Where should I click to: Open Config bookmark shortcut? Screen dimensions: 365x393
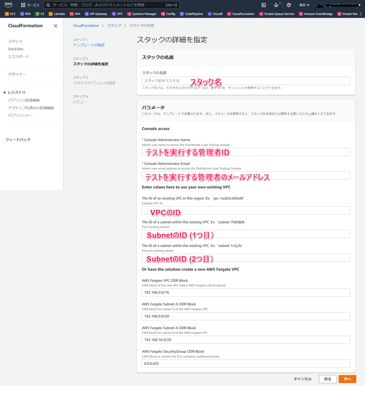pos(168,14)
